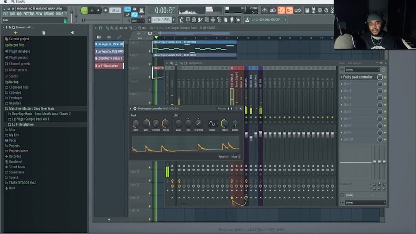Toggle Fruity peak controller slot enable LED
The height and width of the screenshot is (234, 416).
(385, 77)
